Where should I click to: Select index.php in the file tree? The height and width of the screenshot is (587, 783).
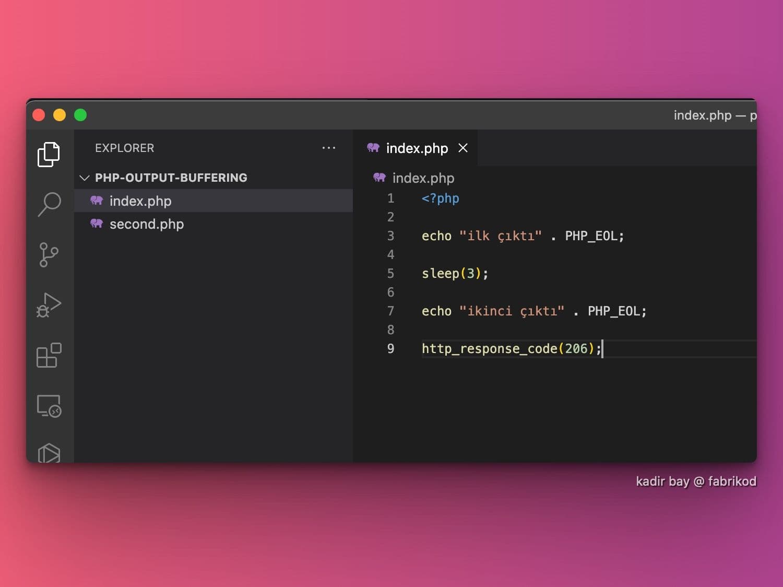tap(140, 201)
